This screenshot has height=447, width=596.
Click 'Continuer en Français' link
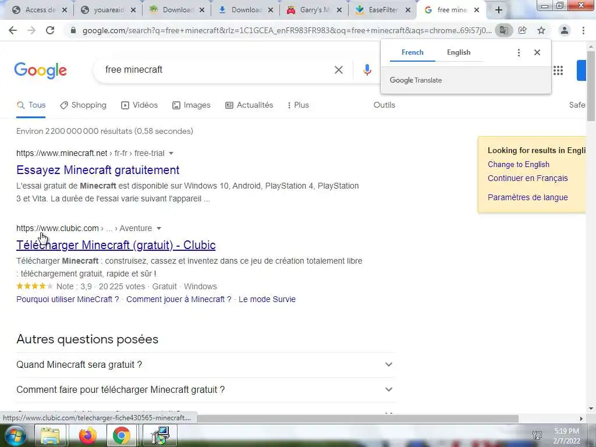pyautogui.click(x=527, y=178)
